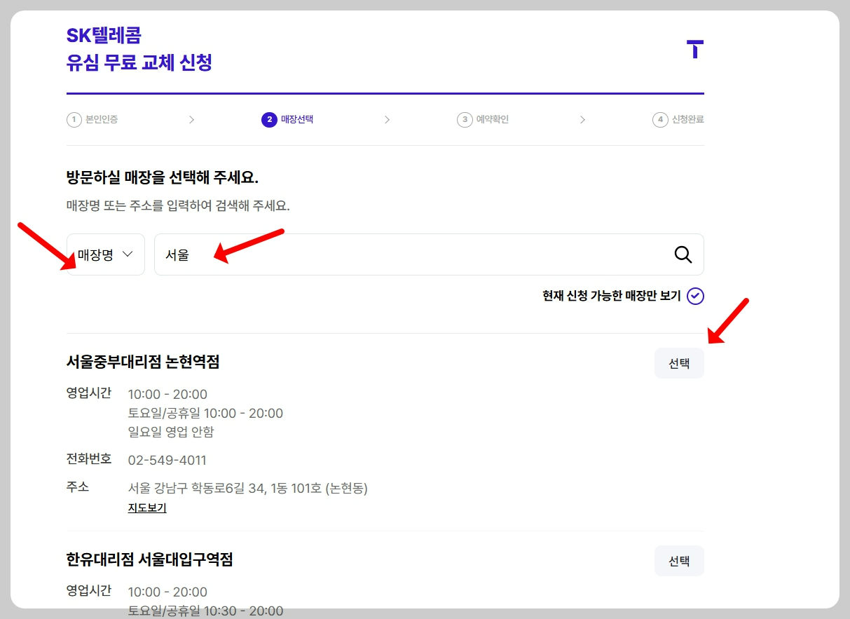Click the search field containing 서울
Viewport: 850px width, 619px height.
tap(429, 254)
